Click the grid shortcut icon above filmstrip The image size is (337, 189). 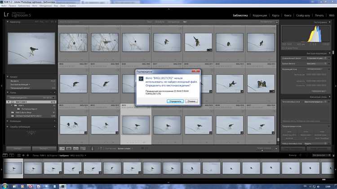pyautogui.click(x=19, y=155)
